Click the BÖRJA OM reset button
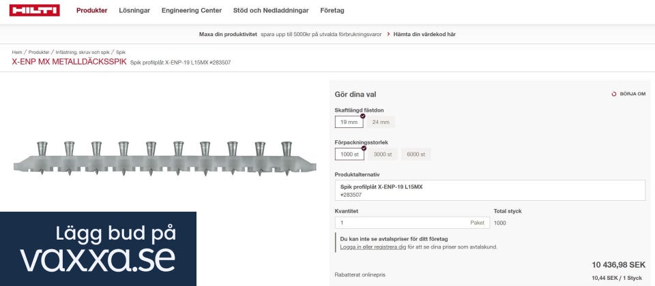Image resolution: width=655 pixels, height=286 pixels. point(628,94)
